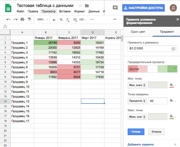The height and width of the screenshot is (147, 180).
Task: Collapse the toolbar with the chevron arrow
Action: point(115,19)
